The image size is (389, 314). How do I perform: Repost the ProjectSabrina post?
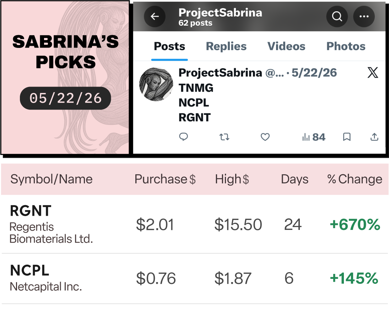pyautogui.click(x=224, y=137)
